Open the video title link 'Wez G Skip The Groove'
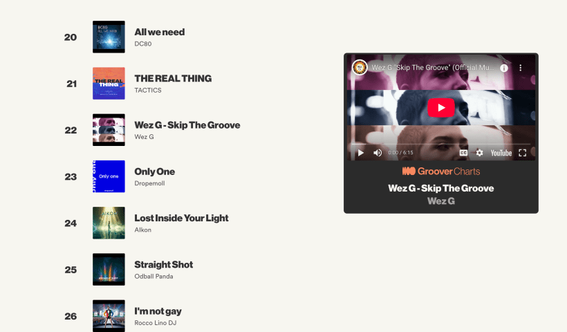The image size is (567, 332). (432, 67)
